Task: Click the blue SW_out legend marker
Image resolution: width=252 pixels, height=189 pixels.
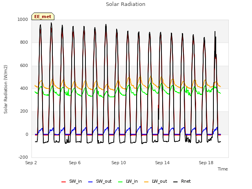Action: coord(91,182)
